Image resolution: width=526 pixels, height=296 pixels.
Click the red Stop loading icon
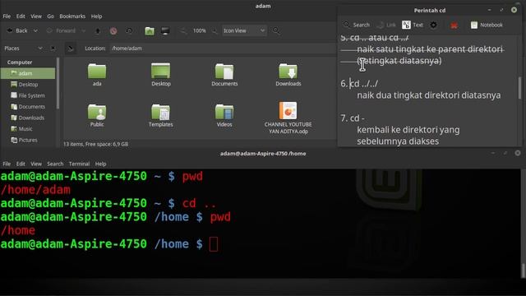[113, 31]
